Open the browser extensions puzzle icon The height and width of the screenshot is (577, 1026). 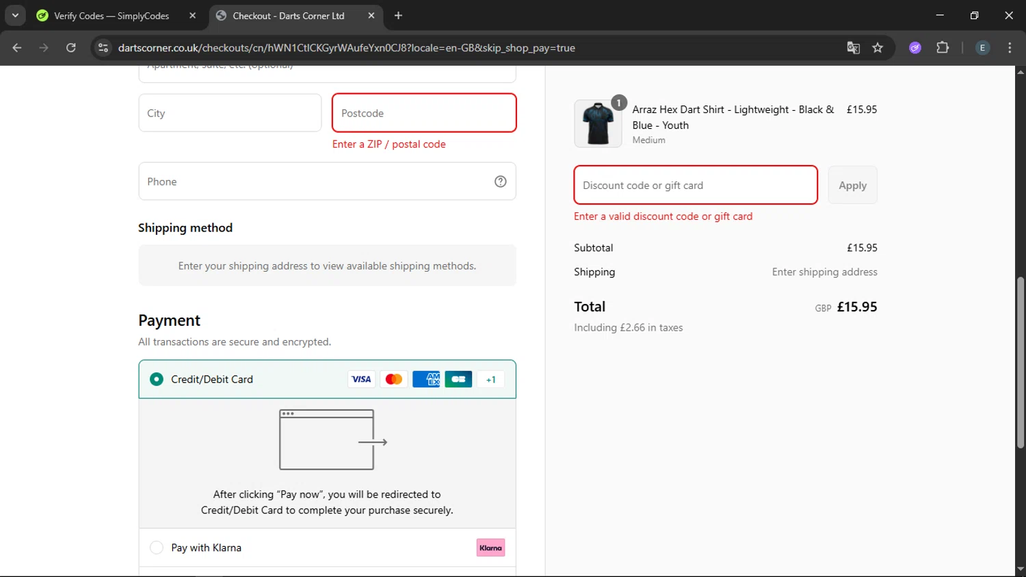click(x=943, y=48)
